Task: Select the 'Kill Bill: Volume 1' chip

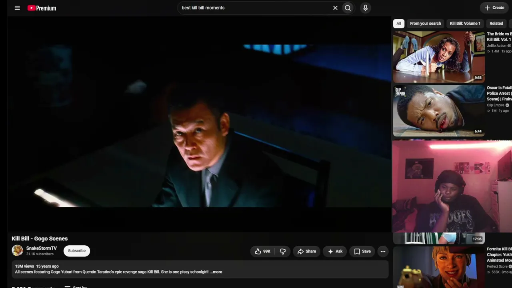Action: click(465, 23)
